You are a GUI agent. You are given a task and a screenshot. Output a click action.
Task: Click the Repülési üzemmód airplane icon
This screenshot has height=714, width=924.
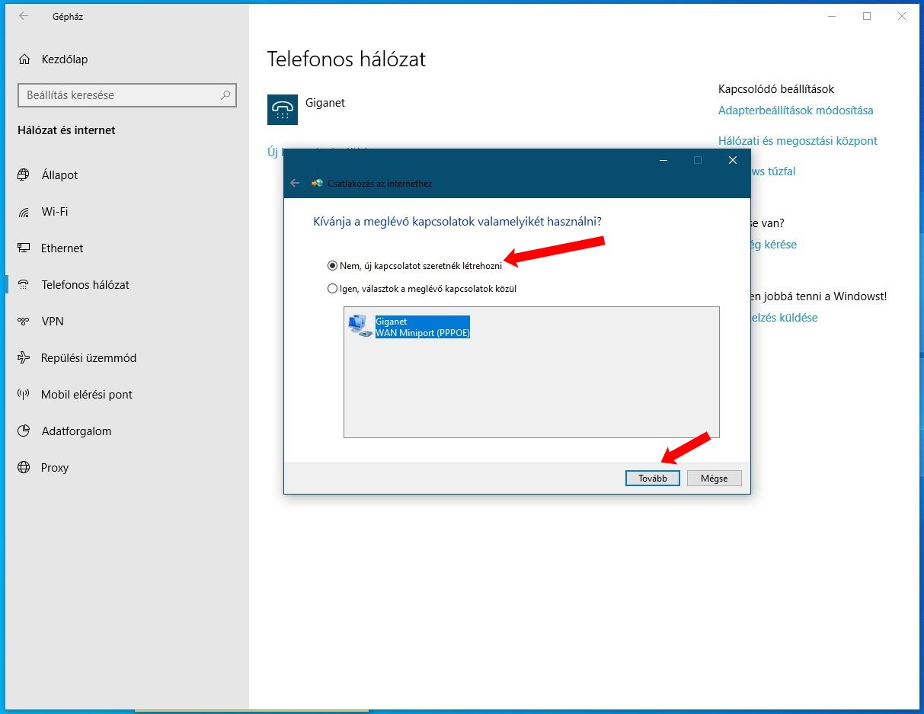(24, 358)
